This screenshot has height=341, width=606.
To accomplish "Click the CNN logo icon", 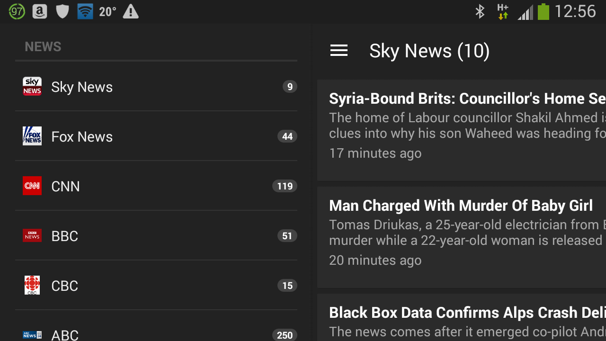I will (x=32, y=186).
